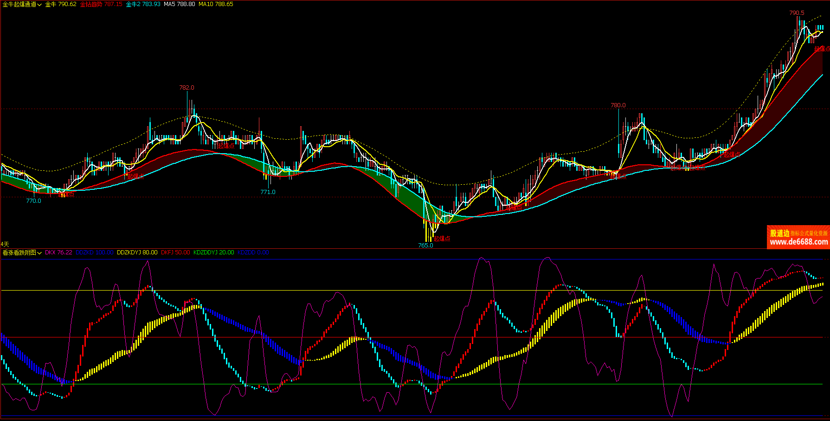Select the red 金钻趋势 787.15 legend
830x421 pixels.
pyautogui.click(x=101, y=4)
